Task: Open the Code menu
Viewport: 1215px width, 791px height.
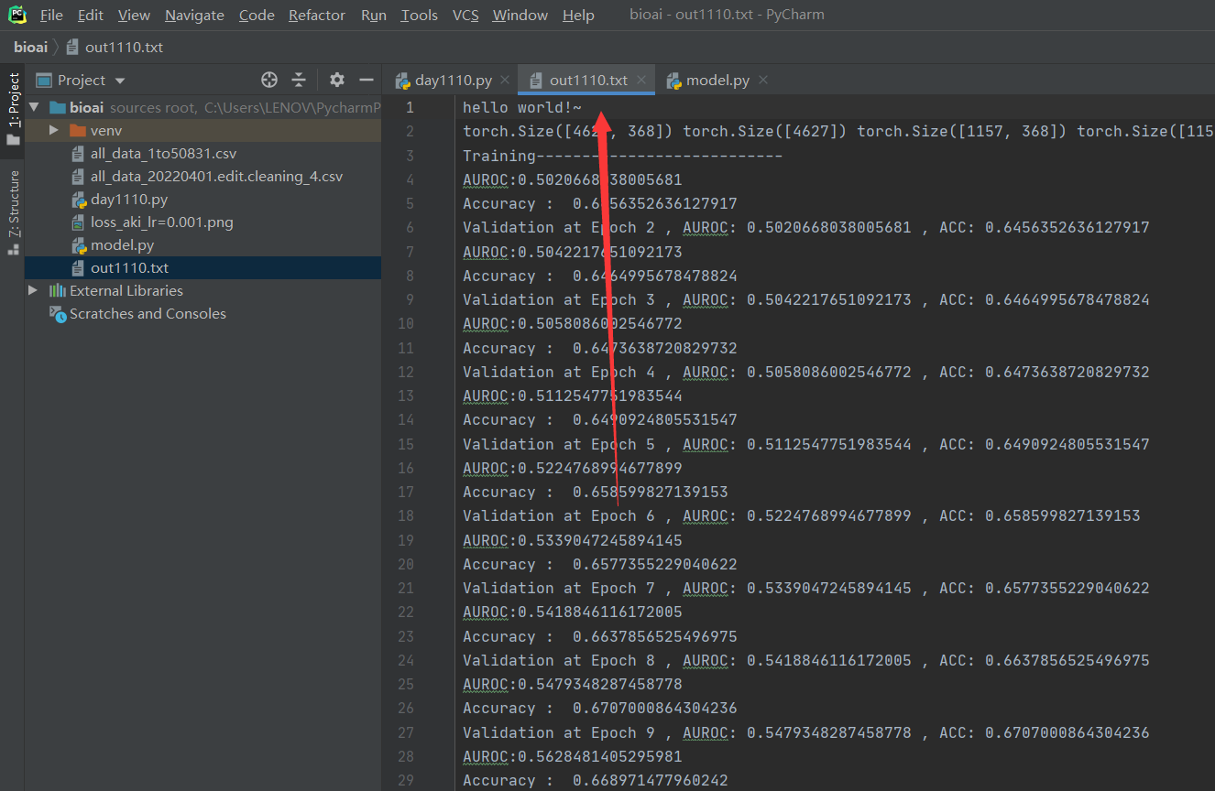Action: 257,15
